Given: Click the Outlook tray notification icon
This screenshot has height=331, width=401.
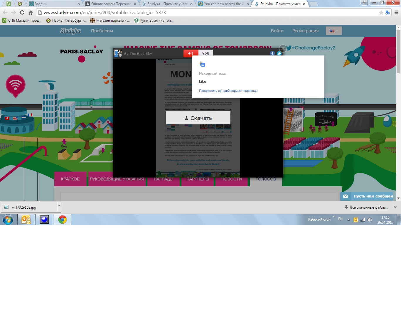Looking at the screenshot, I should tap(356, 220).
